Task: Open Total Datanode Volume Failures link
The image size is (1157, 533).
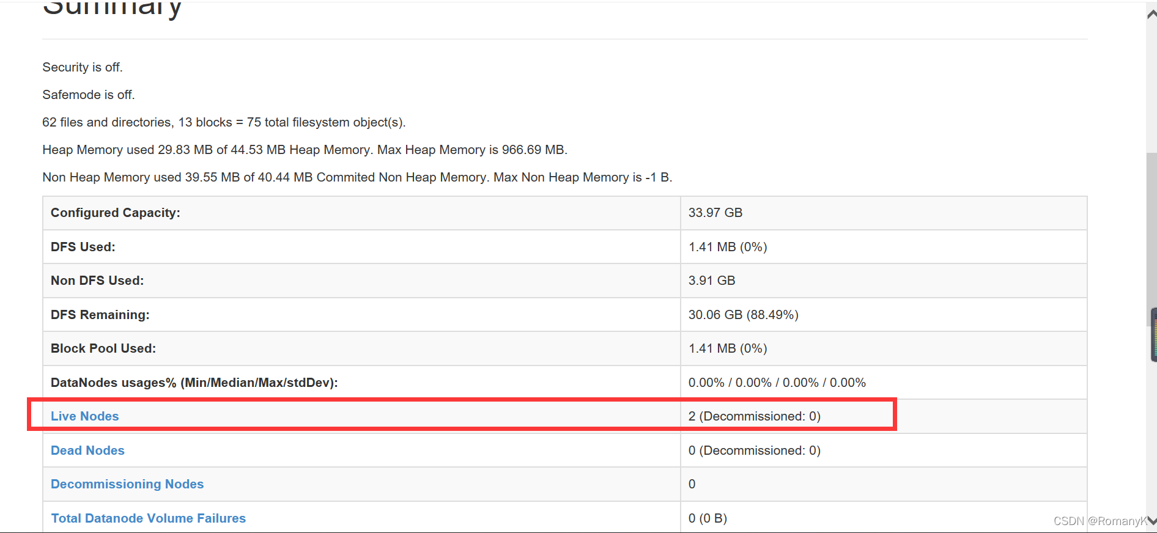Action: pyautogui.click(x=148, y=518)
